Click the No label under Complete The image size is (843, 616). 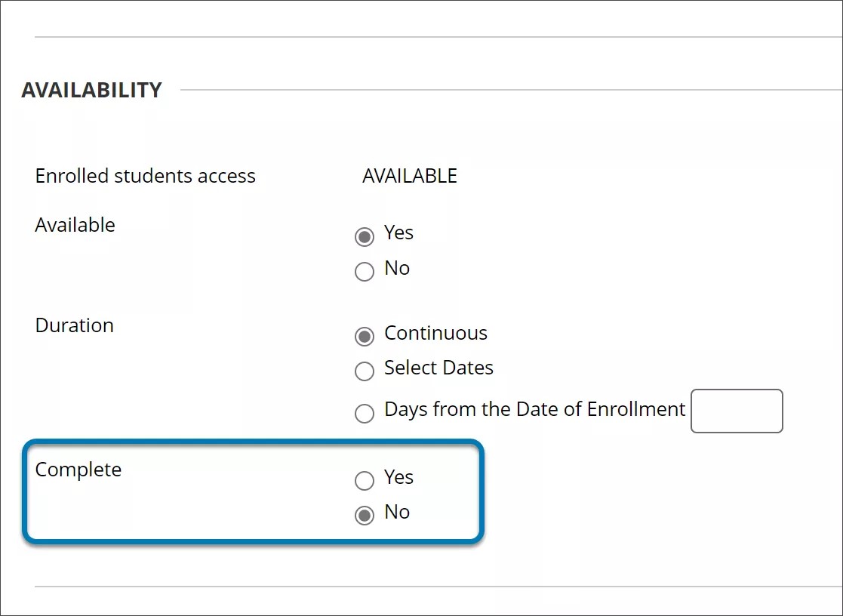coord(398,512)
